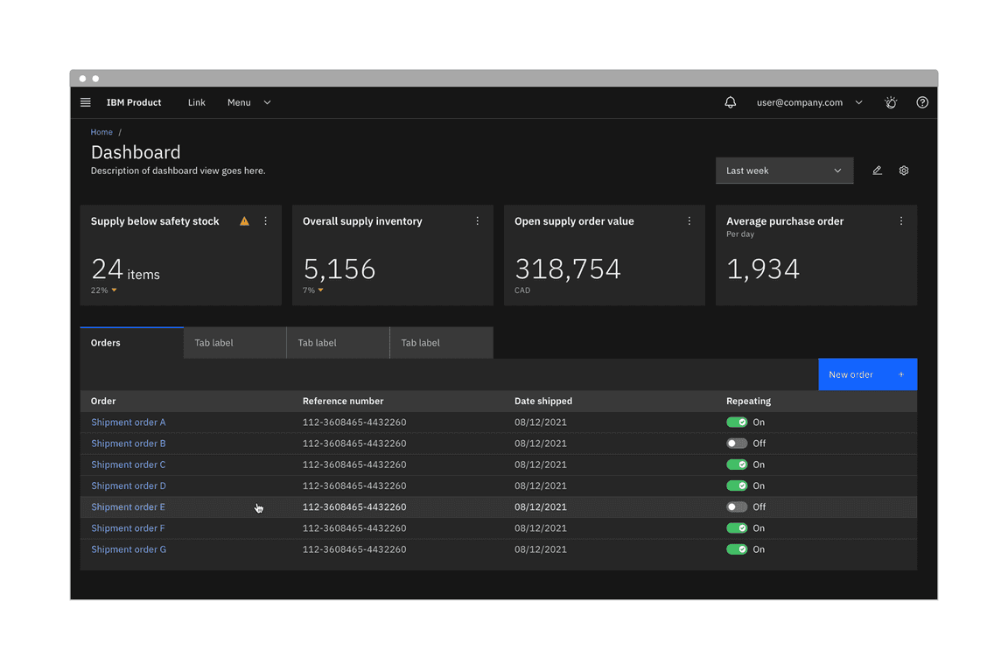Open the overflow menu on Overall supply inventory

click(477, 220)
